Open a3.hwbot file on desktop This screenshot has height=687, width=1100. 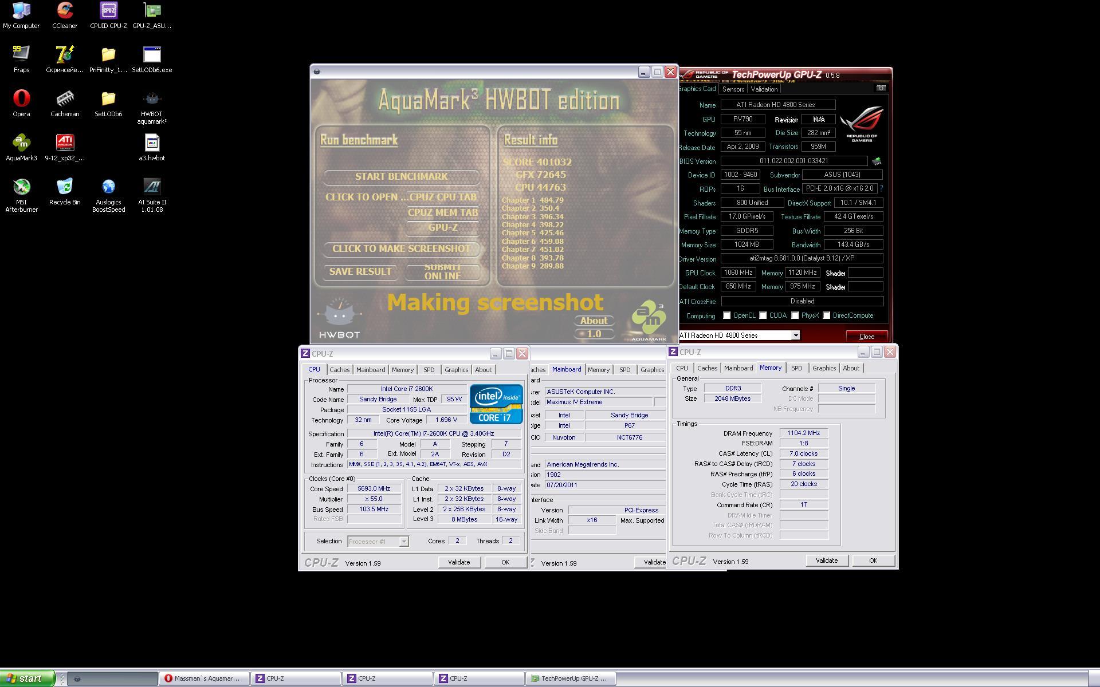pyautogui.click(x=152, y=148)
